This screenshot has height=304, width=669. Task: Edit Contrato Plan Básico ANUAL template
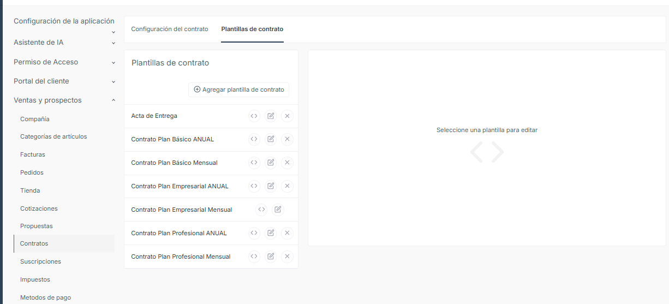[271, 139]
